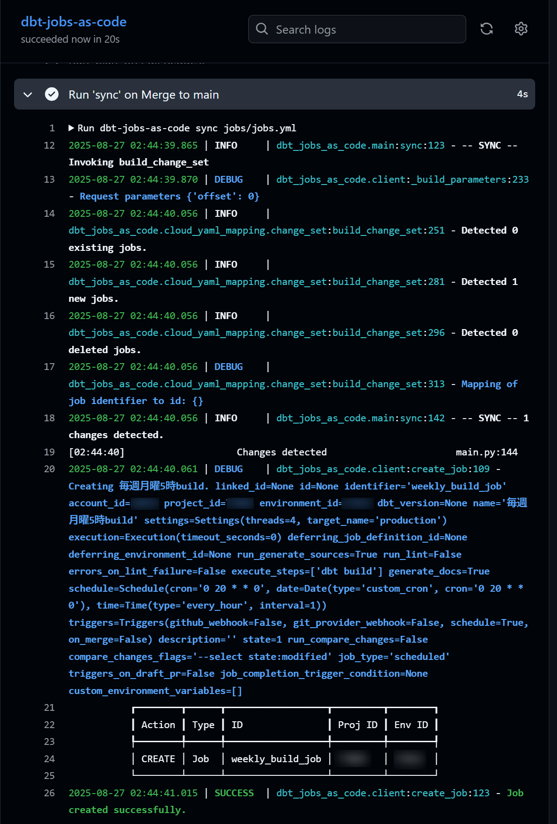This screenshot has height=824, width=557.
Task: Click "dbt_jobs_as_code.main:sync:123" source text
Action: tap(360, 145)
